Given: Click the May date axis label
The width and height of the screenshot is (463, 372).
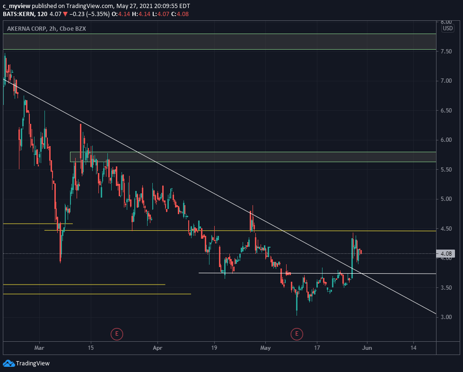Looking at the screenshot, I should coord(265,348).
